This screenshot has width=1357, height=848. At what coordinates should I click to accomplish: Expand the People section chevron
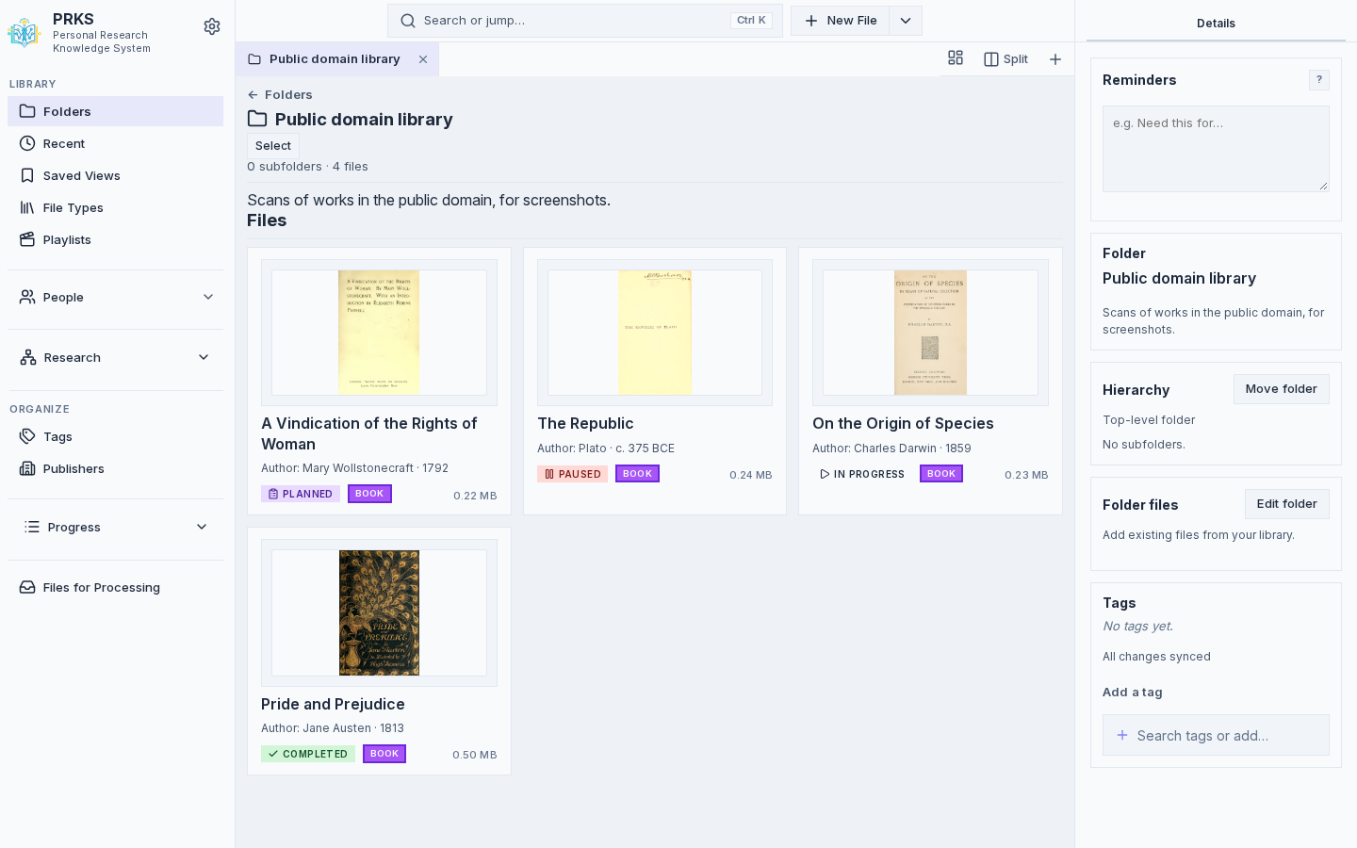[x=208, y=297]
